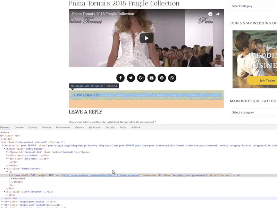The image size is (277, 208).
Task: Share post via Twitter icon
Action: pyautogui.click(x=131, y=78)
